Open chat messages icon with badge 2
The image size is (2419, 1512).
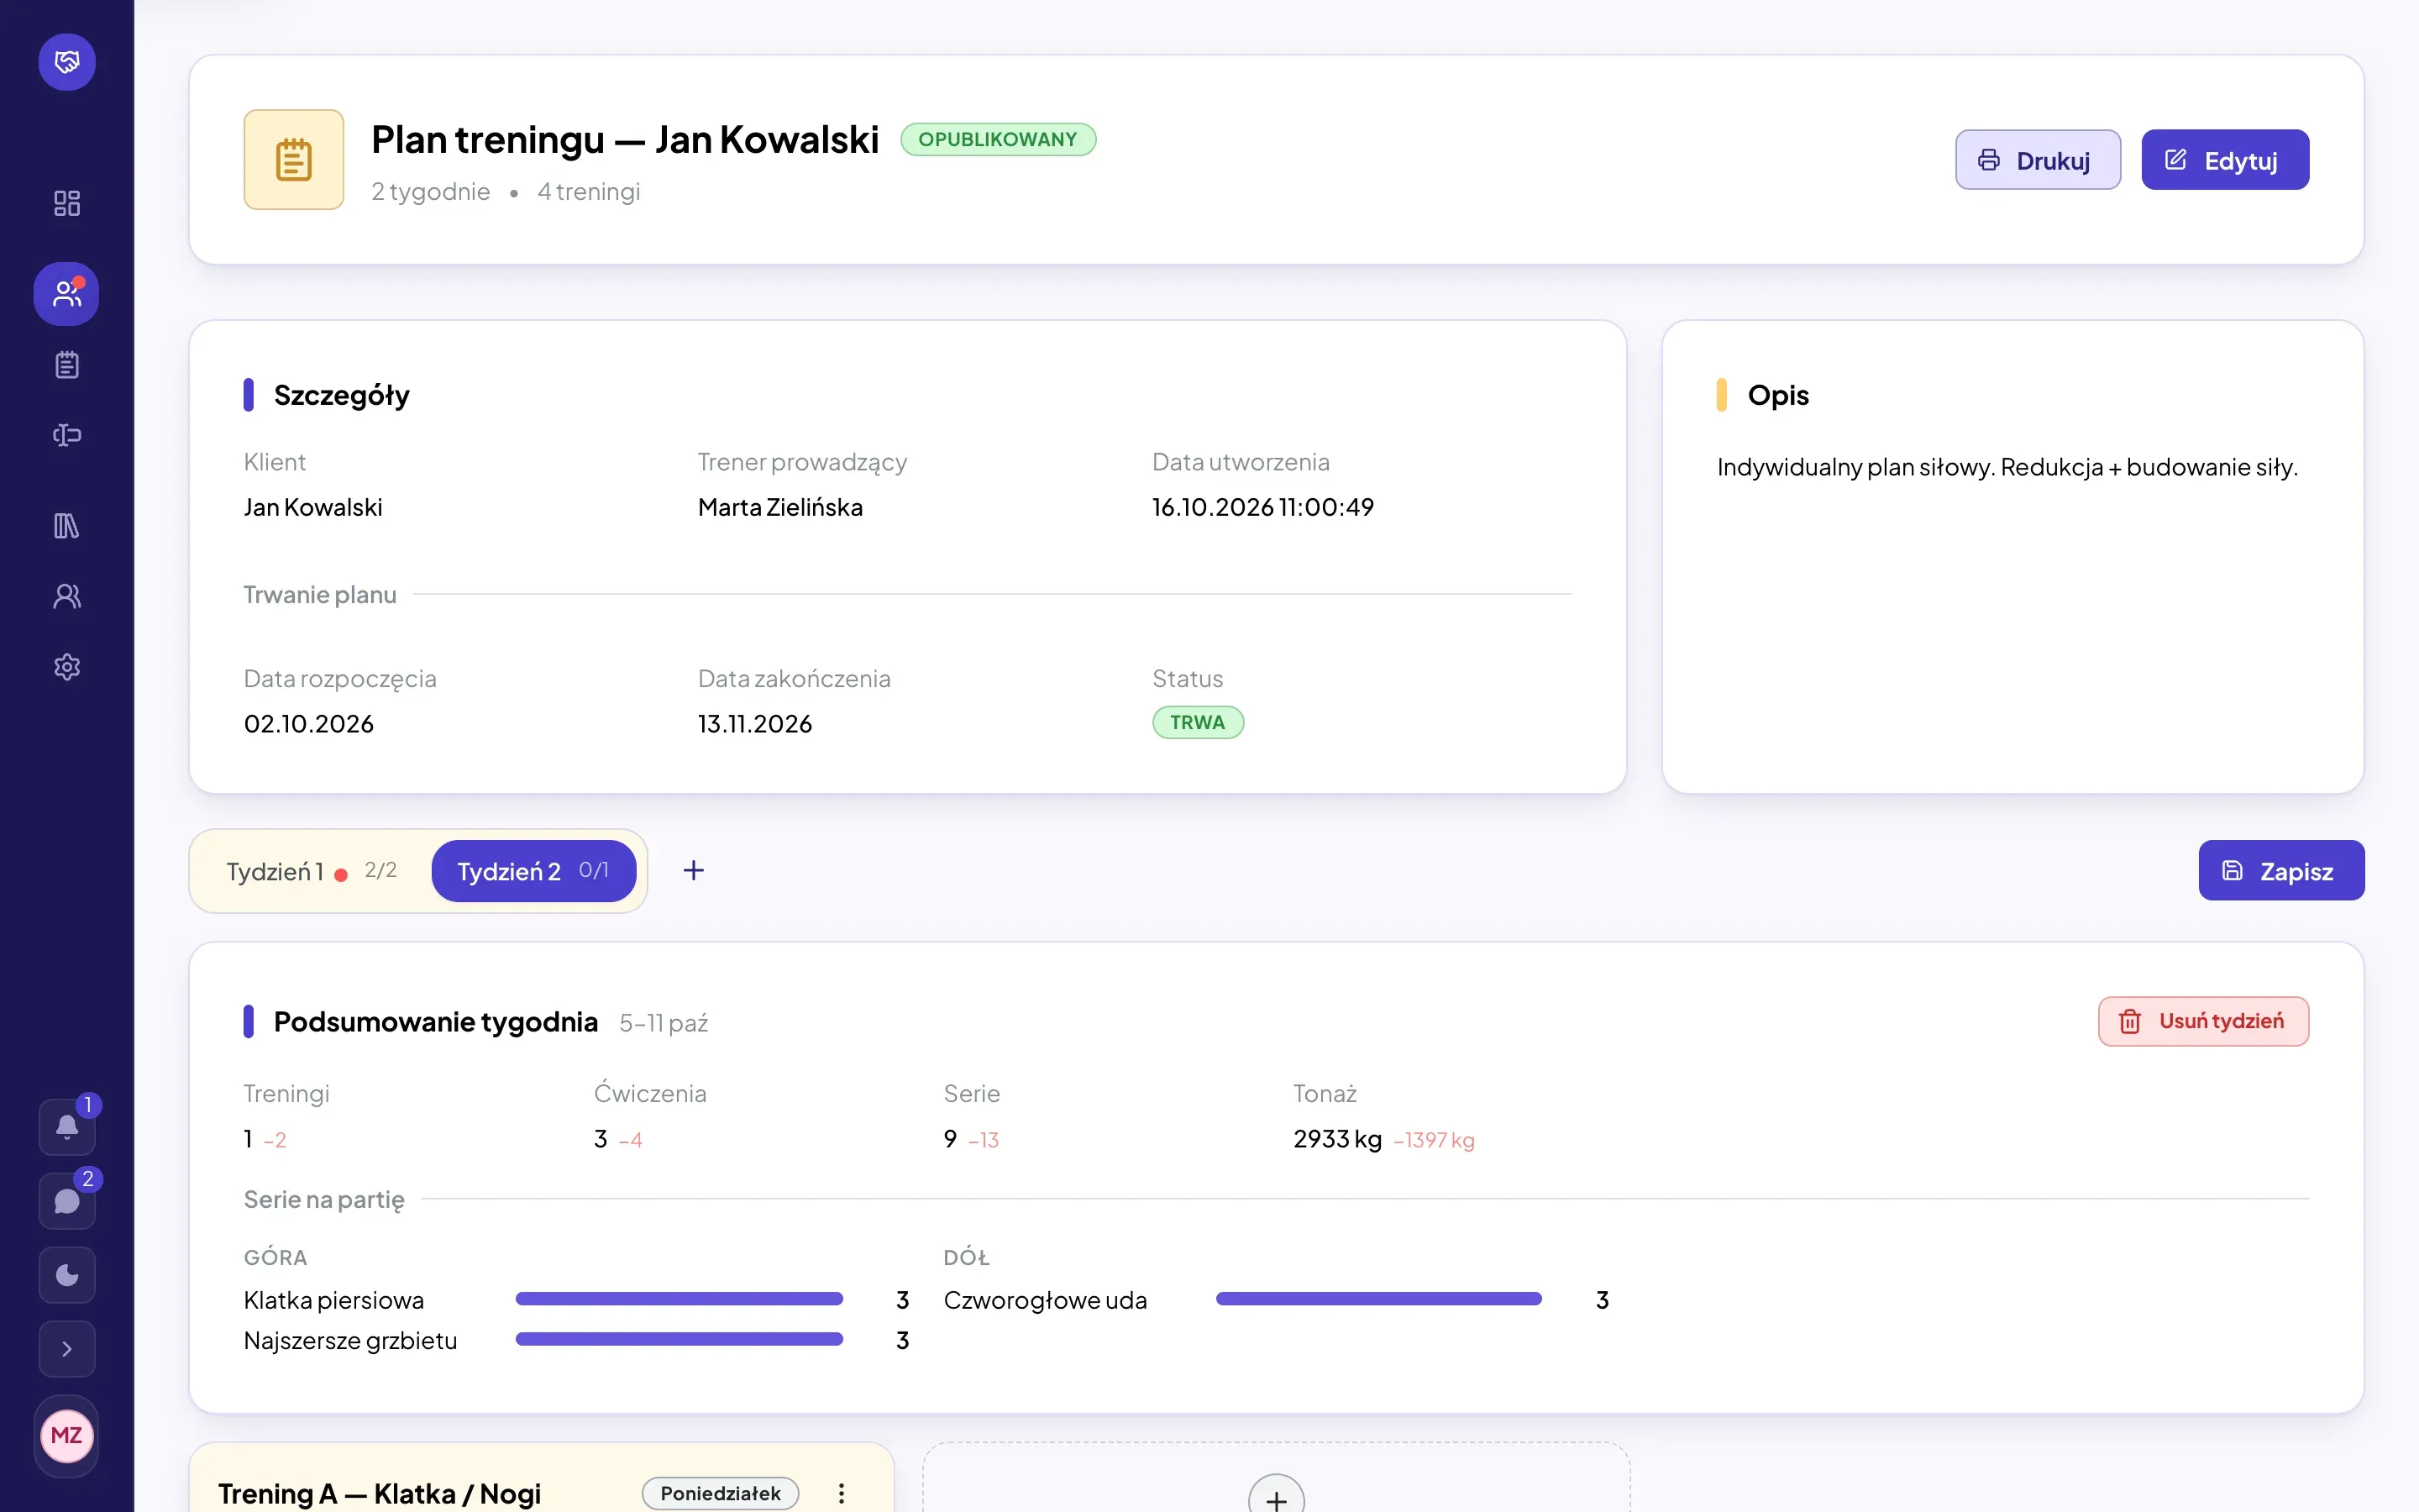point(67,1201)
